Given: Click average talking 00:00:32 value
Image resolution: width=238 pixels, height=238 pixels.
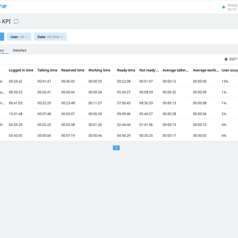Looking at the screenshot, I should 169,92.
